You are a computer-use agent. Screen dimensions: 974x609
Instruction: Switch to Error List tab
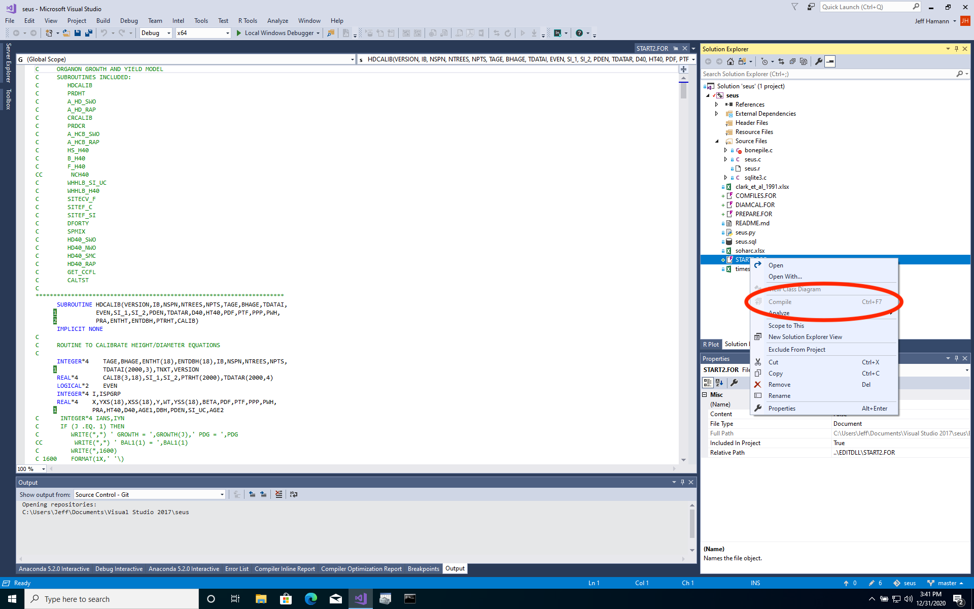tap(236, 569)
